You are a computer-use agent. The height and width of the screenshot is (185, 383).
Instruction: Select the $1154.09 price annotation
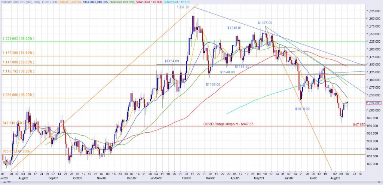pyautogui.click(x=172, y=61)
